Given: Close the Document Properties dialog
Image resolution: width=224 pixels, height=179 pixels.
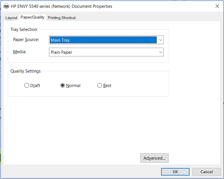Looking at the screenshot, I should [x=217, y=6].
